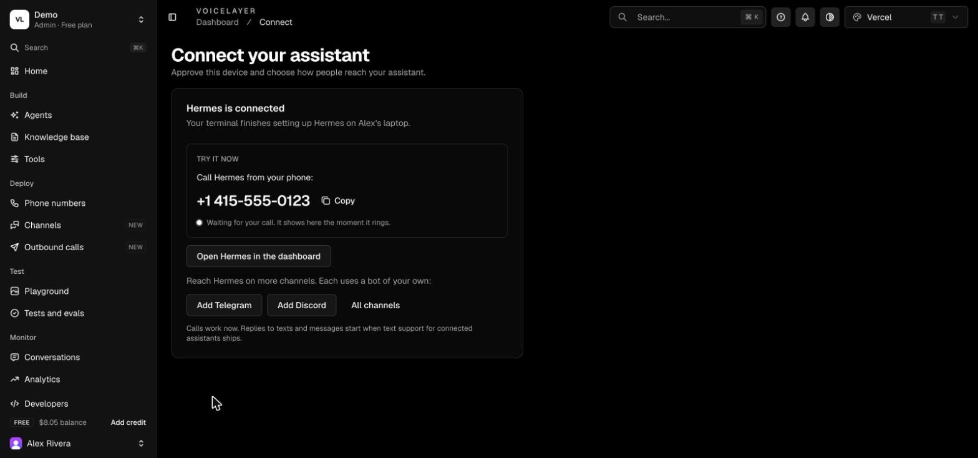Click the Phone numbers handset icon
This screenshot has height=458, width=978.
14,203
